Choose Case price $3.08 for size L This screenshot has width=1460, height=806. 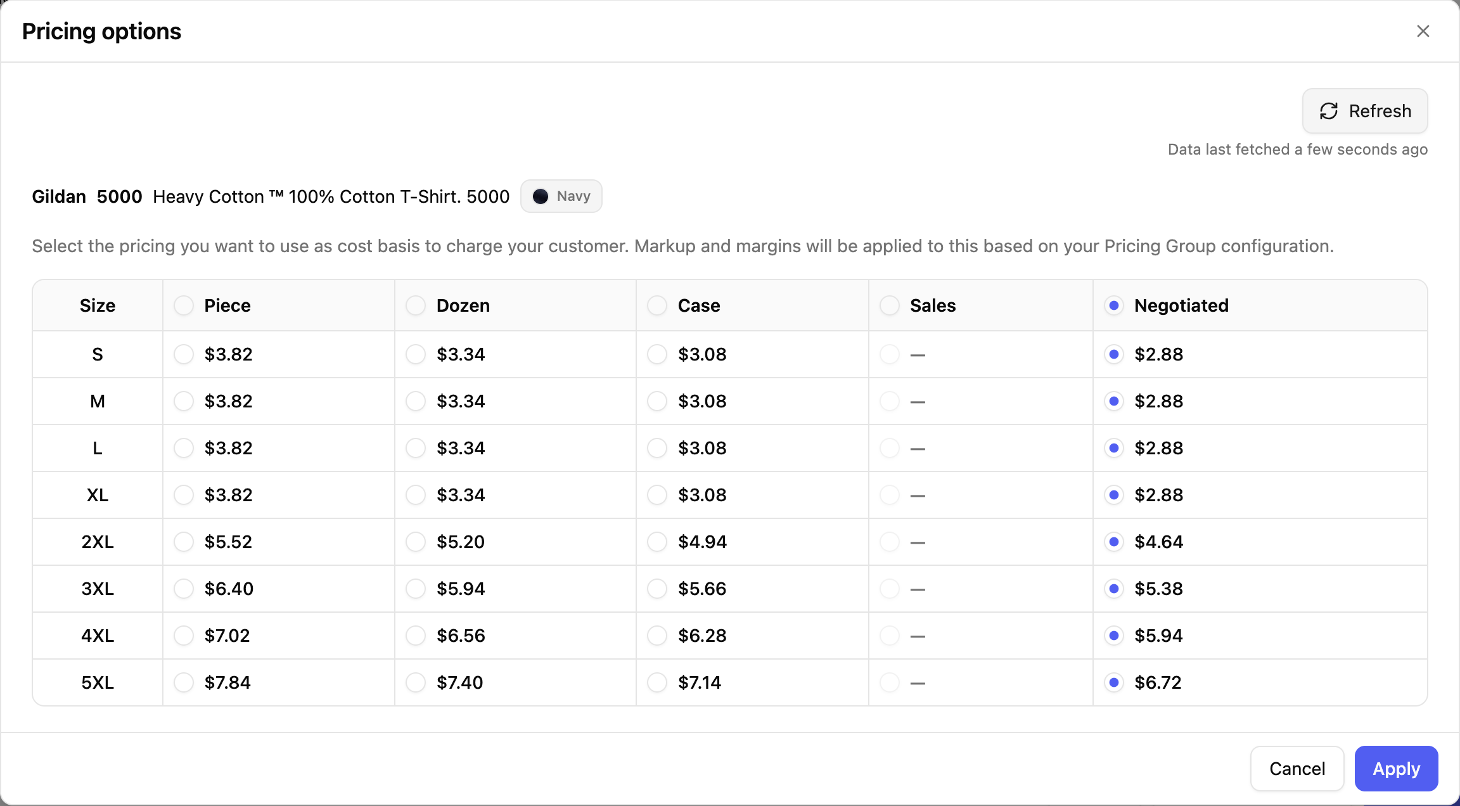pos(657,448)
